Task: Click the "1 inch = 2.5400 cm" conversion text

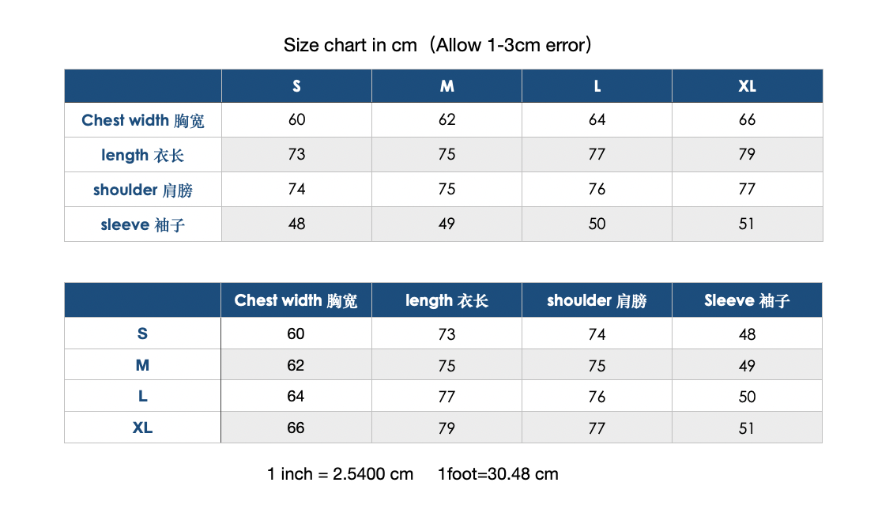Action: tap(340, 474)
